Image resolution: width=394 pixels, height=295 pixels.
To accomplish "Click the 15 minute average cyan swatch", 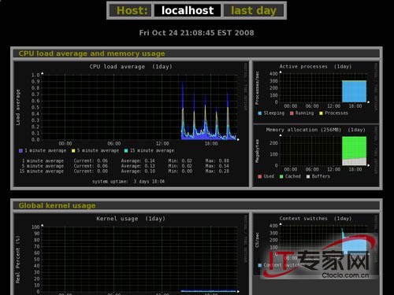I will coord(126,151).
